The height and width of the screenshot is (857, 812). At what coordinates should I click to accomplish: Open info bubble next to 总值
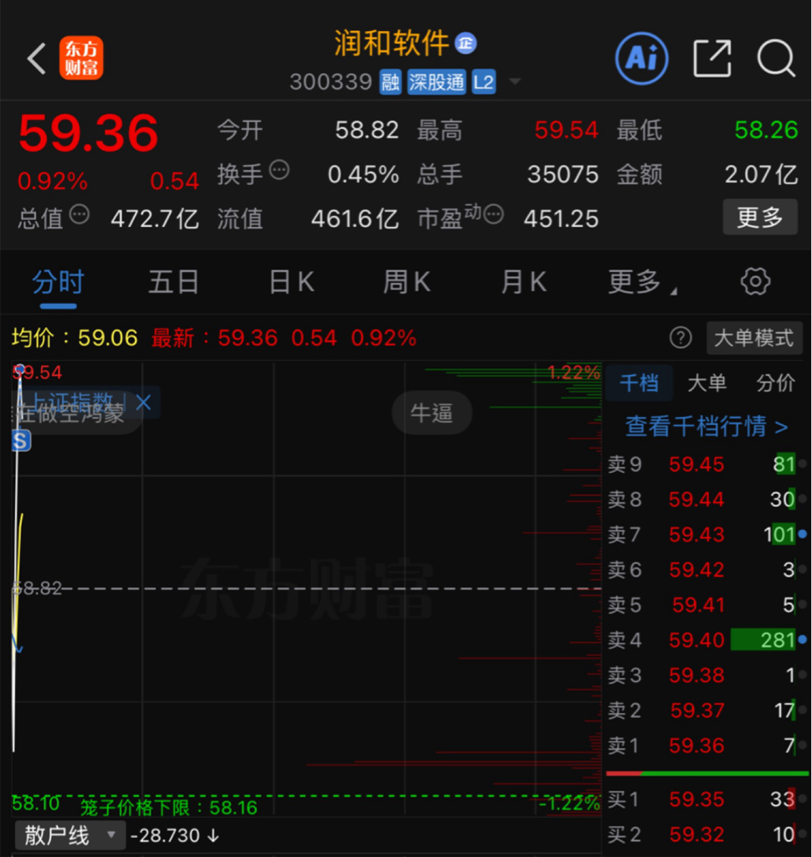(x=80, y=214)
